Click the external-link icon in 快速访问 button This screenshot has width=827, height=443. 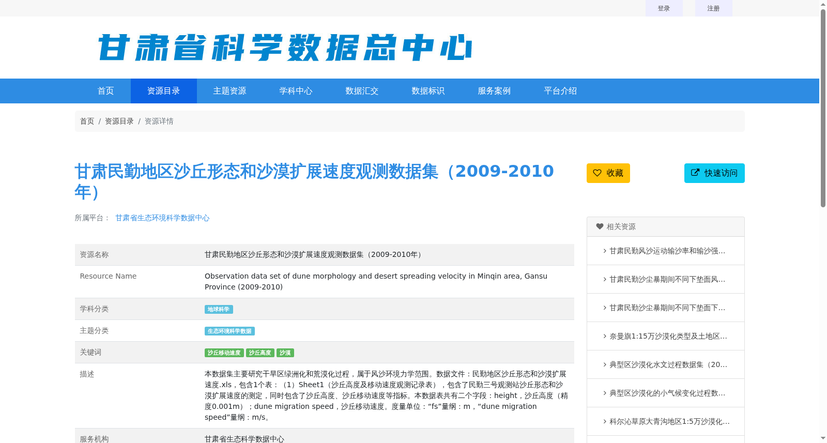(x=695, y=173)
